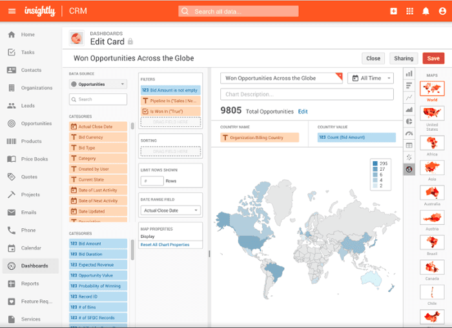
Task: Select the Asia map thumbnail
Action: pyautogui.click(x=432, y=168)
